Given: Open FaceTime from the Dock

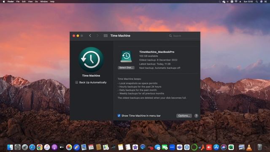Looking at the screenshot, I should pos(165,147).
